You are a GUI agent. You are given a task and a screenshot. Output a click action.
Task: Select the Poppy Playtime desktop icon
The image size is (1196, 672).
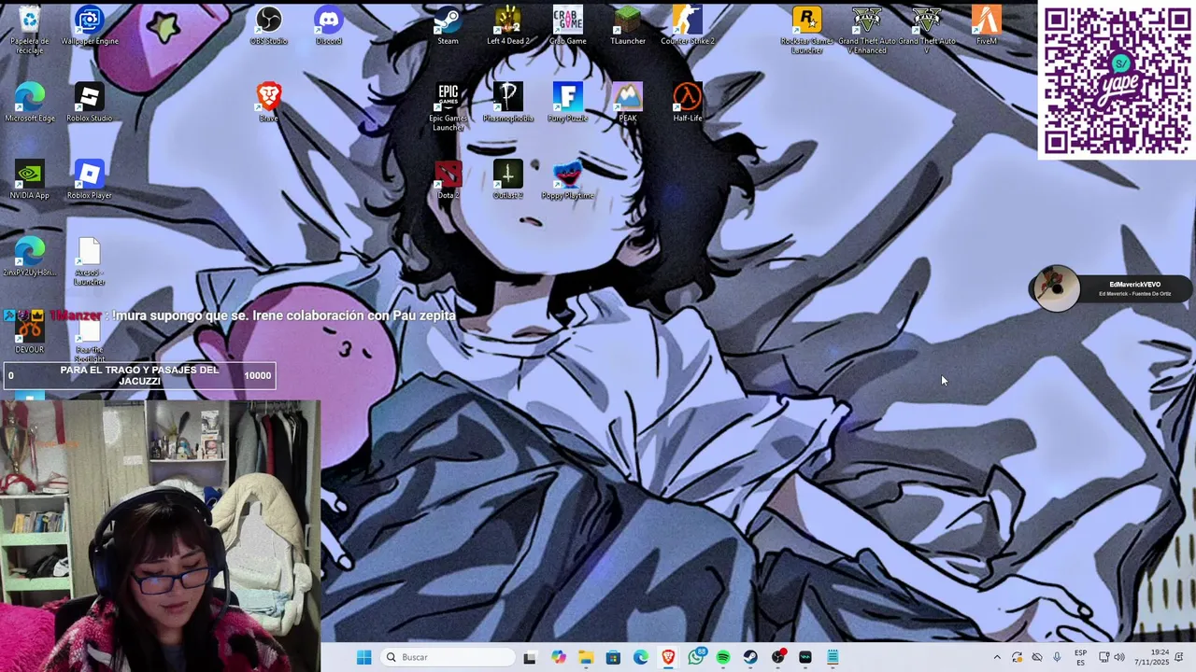coord(568,180)
